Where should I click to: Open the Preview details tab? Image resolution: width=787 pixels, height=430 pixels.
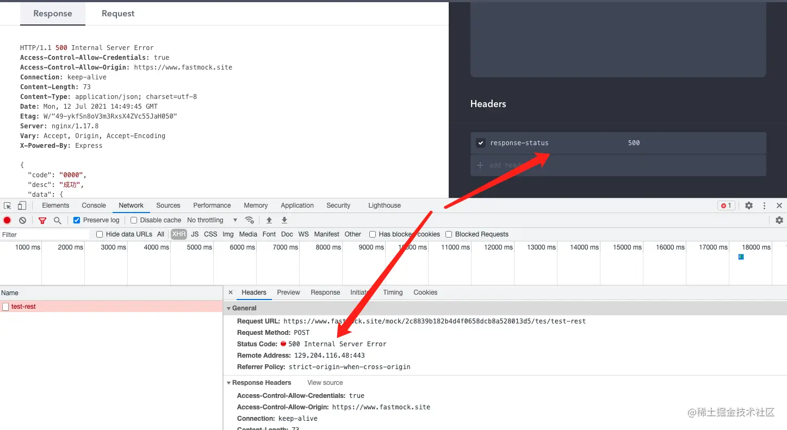point(288,292)
